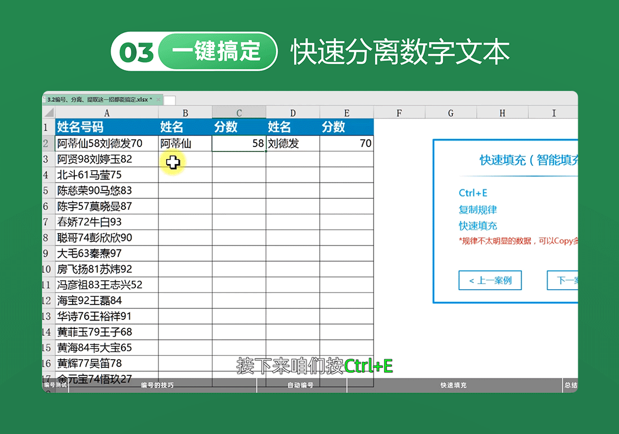
Task: Click the 复制规律 text line
Action: pyautogui.click(x=478, y=209)
